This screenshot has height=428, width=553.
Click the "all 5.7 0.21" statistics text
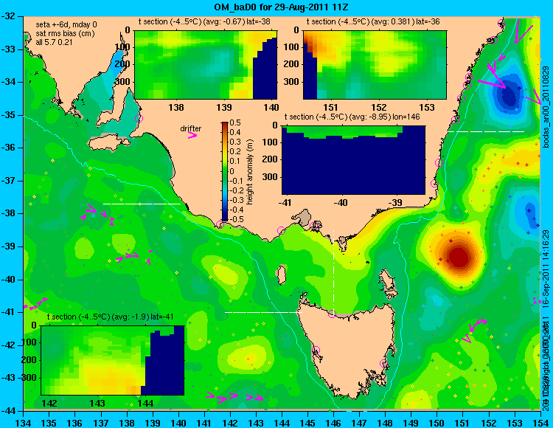pos(54,42)
